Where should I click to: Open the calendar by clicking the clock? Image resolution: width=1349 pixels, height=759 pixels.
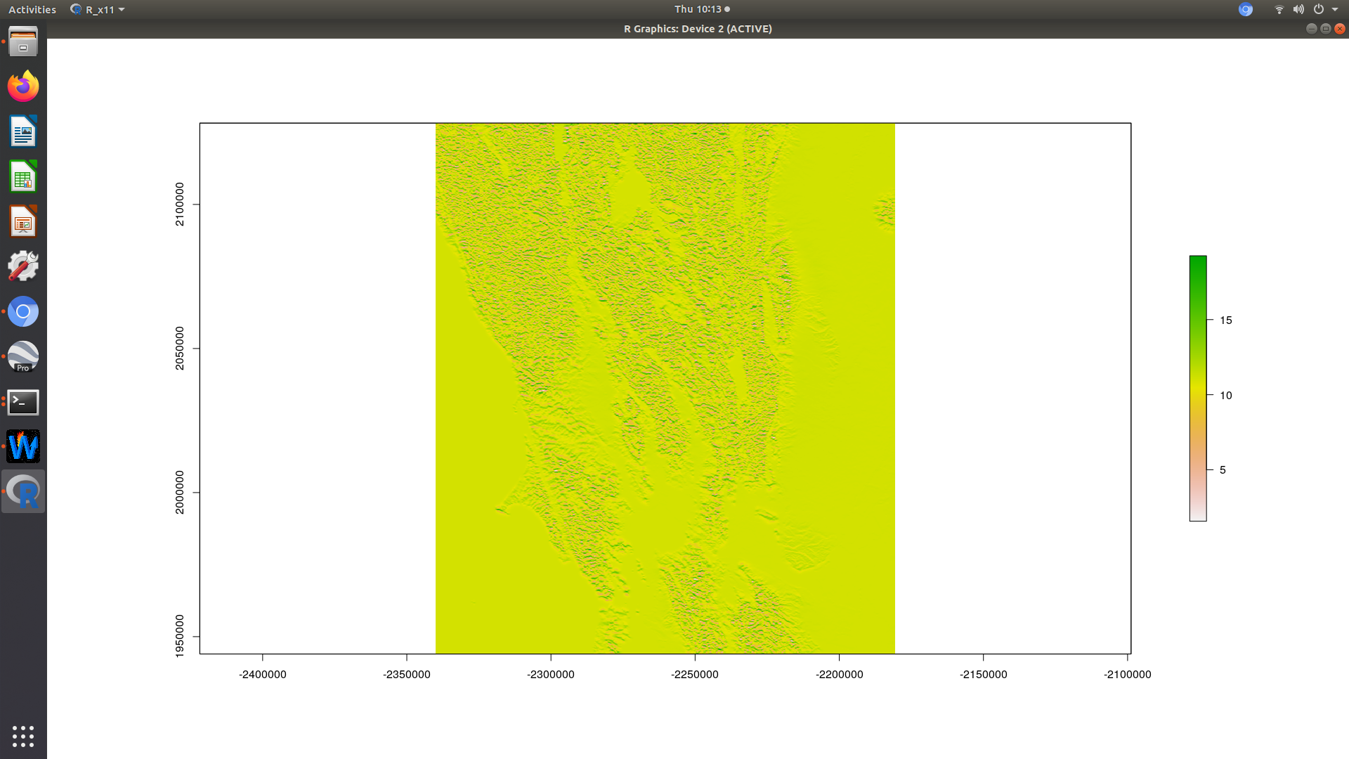(x=697, y=9)
